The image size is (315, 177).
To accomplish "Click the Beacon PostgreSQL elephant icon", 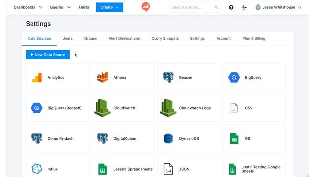I will tap(168, 78).
